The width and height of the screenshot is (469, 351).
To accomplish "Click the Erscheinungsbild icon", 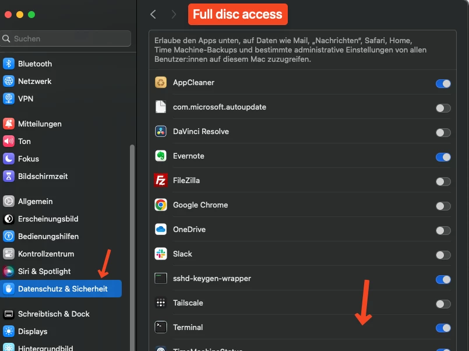I will point(9,219).
